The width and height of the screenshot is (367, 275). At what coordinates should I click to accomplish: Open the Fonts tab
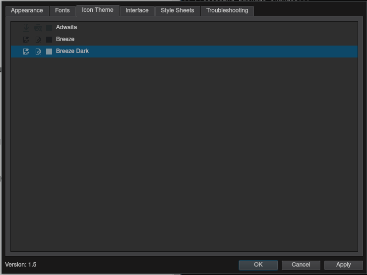pos(62,10)
